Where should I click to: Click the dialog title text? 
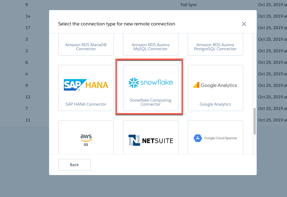point(117,24)
